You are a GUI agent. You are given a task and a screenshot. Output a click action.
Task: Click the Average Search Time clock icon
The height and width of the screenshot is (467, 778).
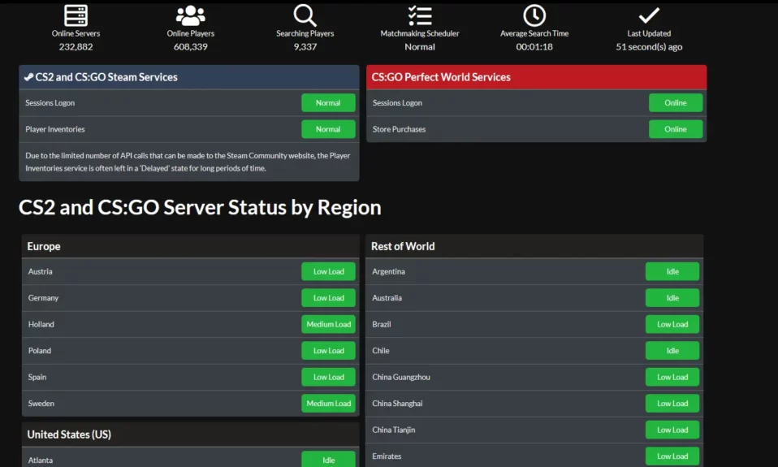point(534,15)
